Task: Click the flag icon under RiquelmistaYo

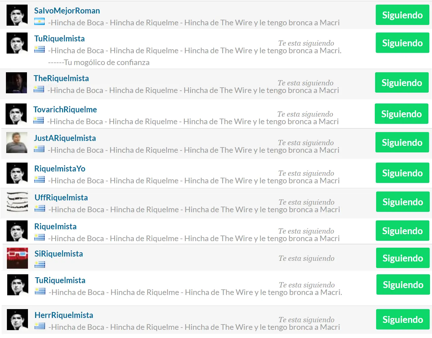Action: point(39,179)
